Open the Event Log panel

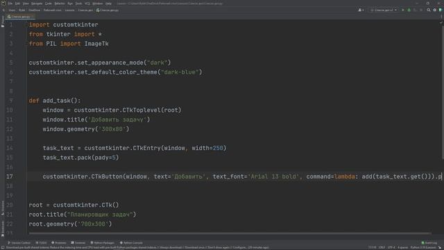point(429,243)
